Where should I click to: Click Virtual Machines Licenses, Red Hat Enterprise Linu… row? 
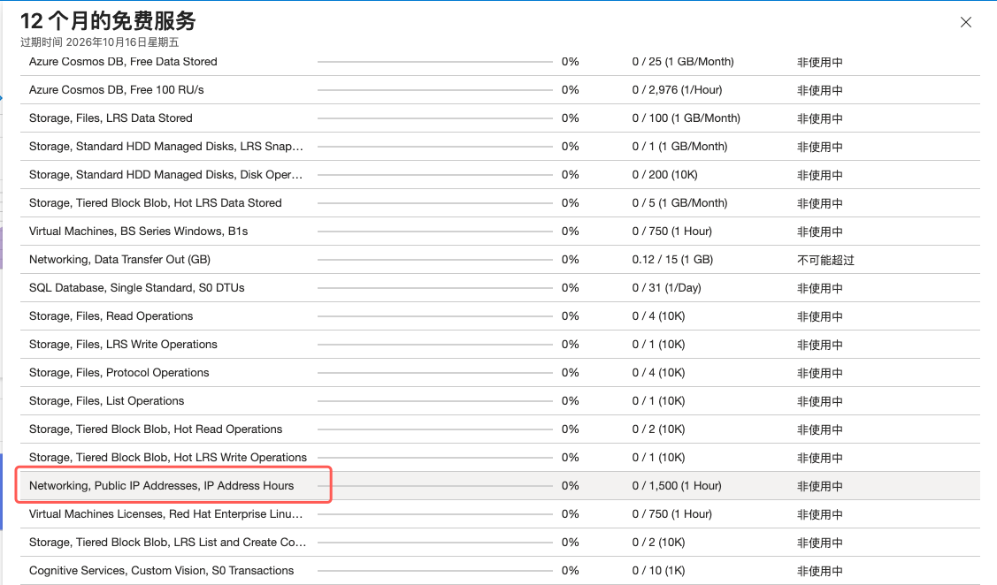point(500,513)
